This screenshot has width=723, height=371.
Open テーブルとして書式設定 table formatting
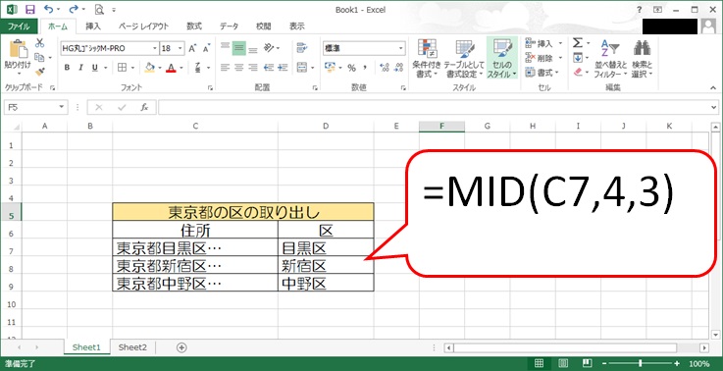coord(464,58)
